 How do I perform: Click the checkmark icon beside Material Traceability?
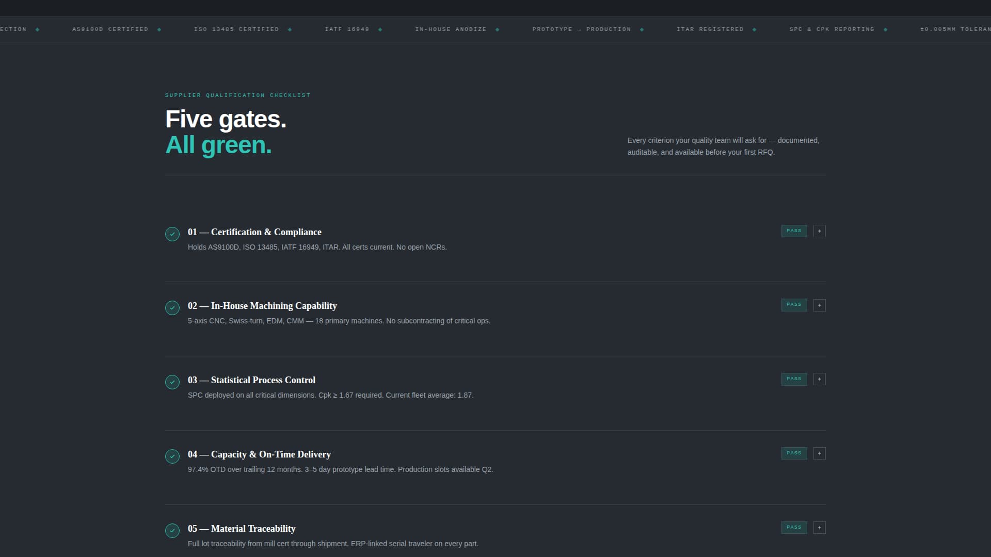pyautogui.click(x=172, y=530)
